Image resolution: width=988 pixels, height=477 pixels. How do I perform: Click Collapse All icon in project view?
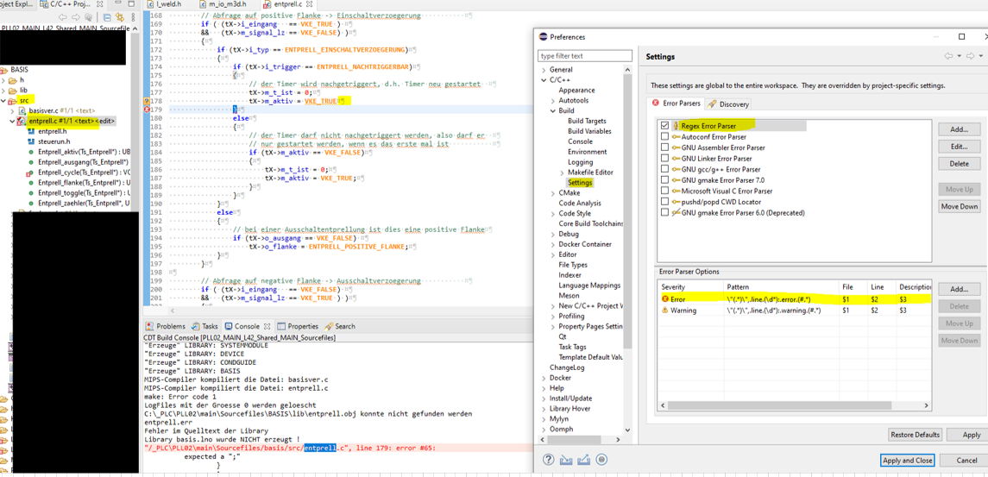point(107,17)
